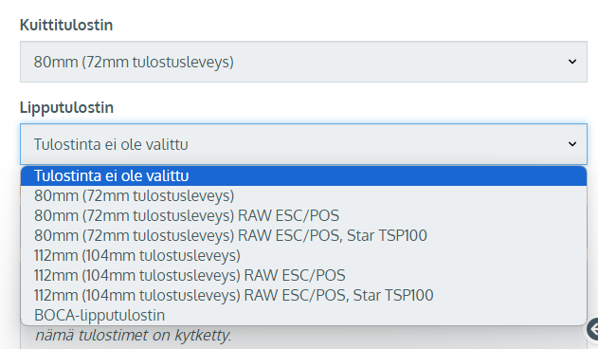Click the italic text nämä tulostimet on kytketty
Image resolution: width=598 pixels, height=349 pixels.
coord(133,336)
